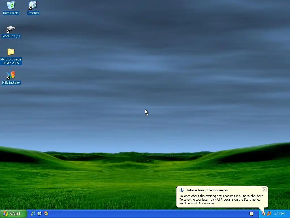Launch Internet Explorer from Quick Launch
Image resolution: width=290 pixels, height=218 pixels.
33,214
